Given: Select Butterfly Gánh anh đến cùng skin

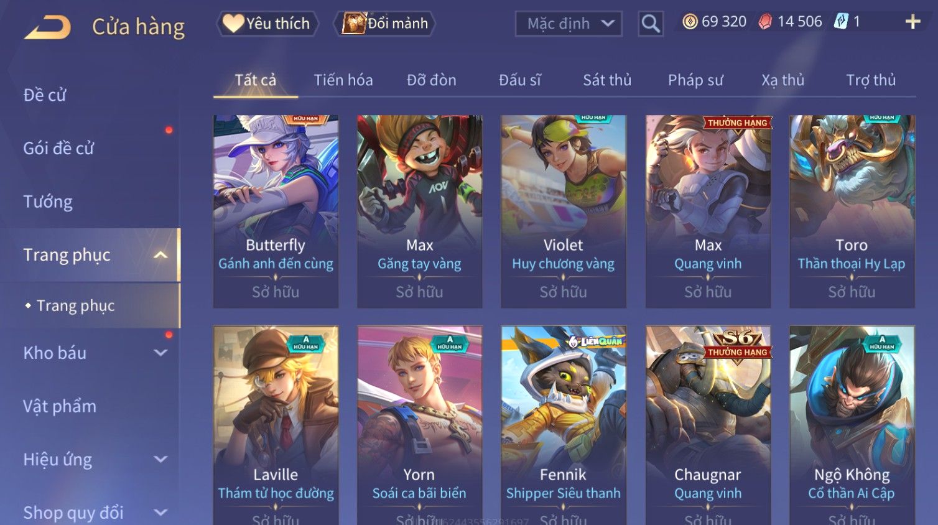Looking at the screenshot, I should (x=276, y=211).
